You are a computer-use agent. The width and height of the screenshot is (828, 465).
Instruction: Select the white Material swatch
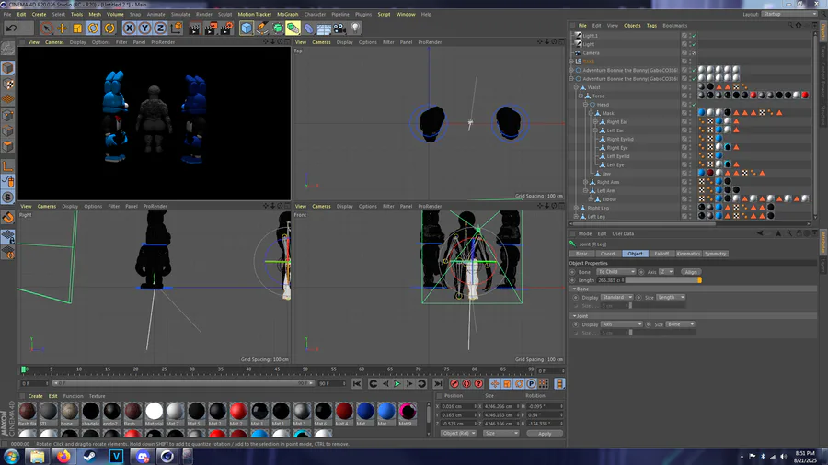[x=154, y=414]
